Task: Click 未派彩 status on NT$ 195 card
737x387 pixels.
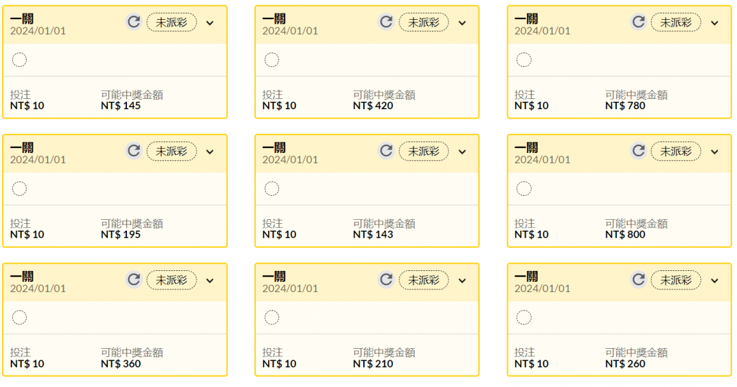Action: click(x=171, y=151)
